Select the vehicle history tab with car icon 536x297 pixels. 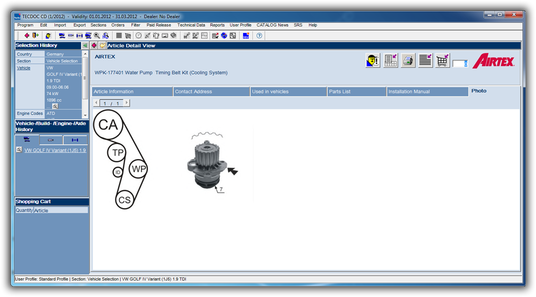(27, 140)
